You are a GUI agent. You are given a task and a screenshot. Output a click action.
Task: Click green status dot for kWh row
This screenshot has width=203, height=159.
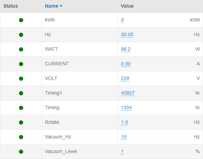coord(21,20)
